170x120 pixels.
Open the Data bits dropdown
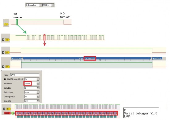pyautogui.click(x=32, y=88)
